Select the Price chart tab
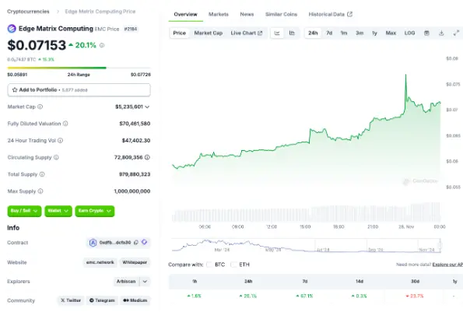 pos(180,33)
